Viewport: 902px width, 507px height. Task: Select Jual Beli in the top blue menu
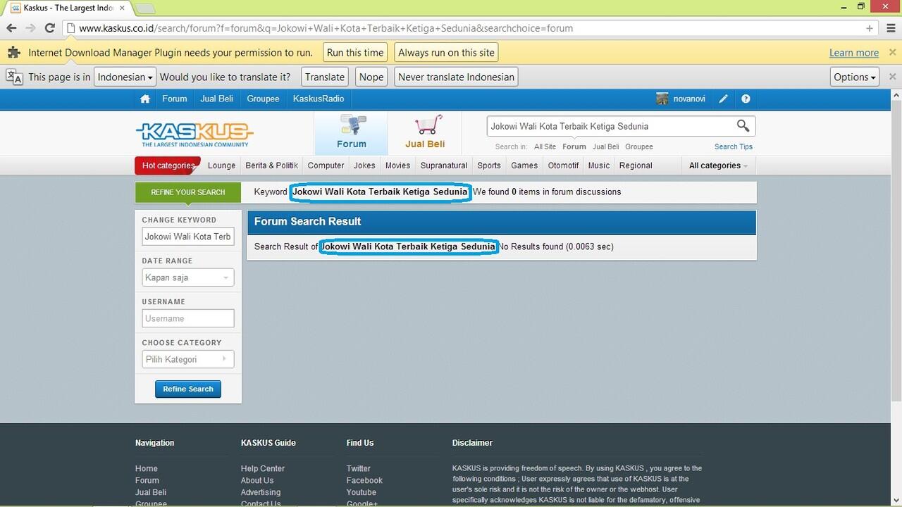tap(217, 99)
